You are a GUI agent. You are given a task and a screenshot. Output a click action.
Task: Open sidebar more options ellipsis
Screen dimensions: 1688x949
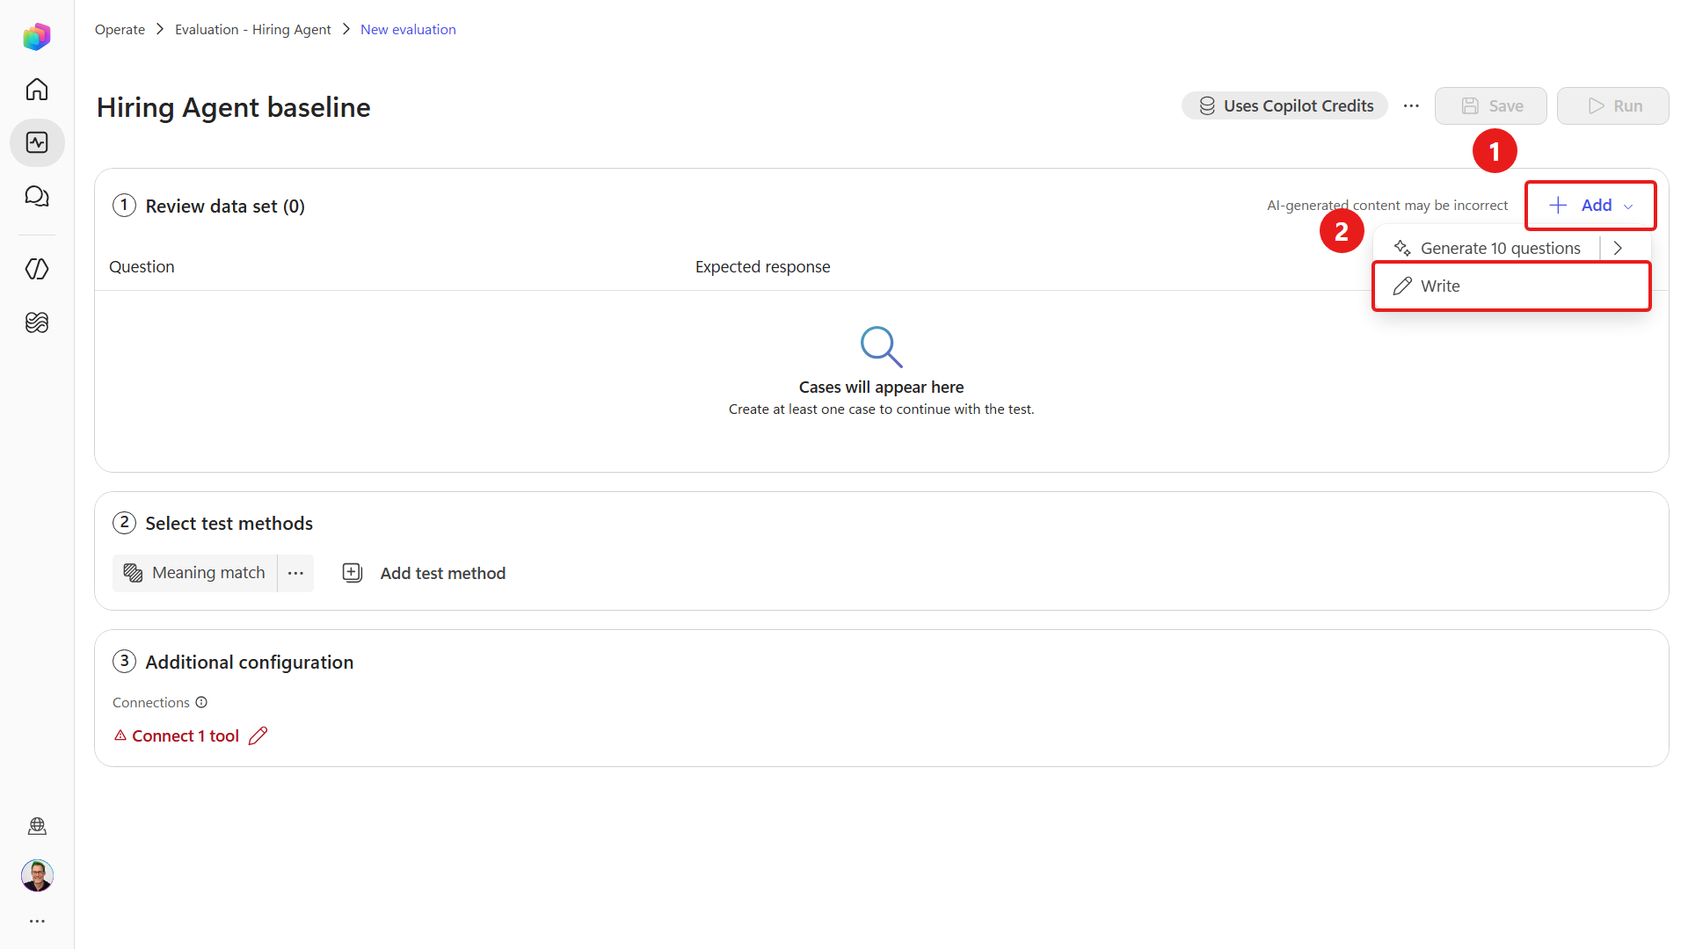[37, 921]
